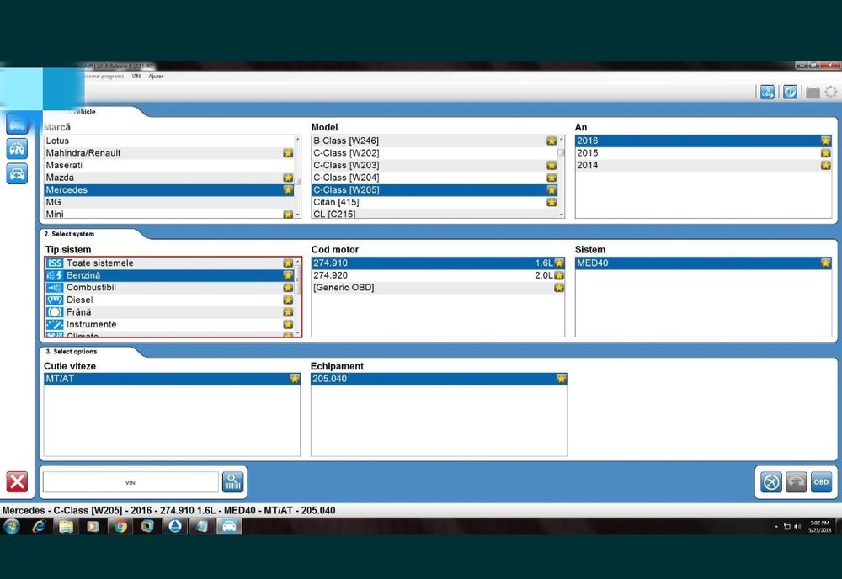Select Diesel system type
This screenshot has width=842, height=579.
point(170,300)
